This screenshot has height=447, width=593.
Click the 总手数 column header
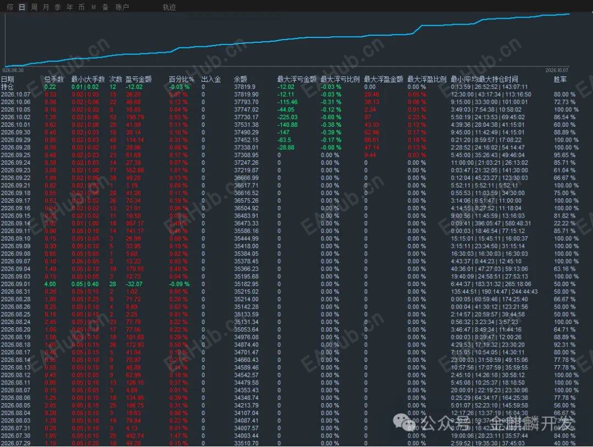coord(54,79)
